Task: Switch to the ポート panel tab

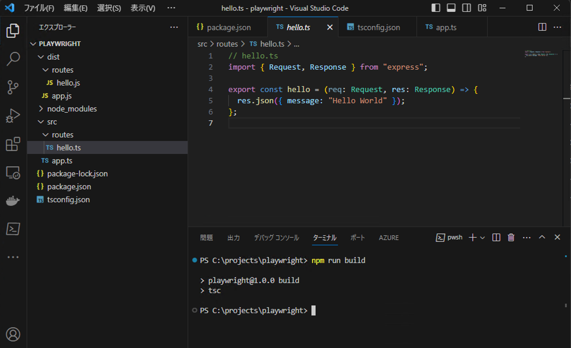Action: (357, 238)
